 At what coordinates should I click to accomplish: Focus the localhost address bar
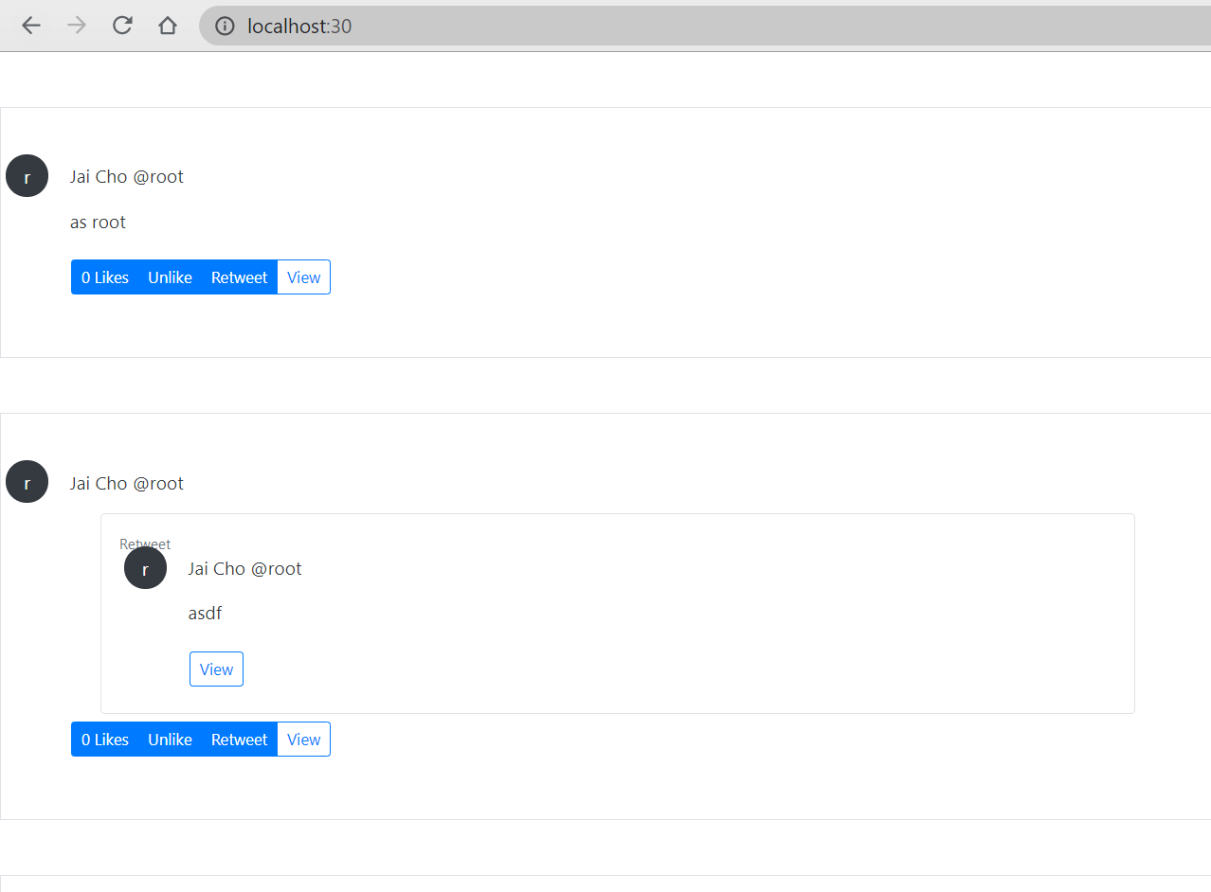coord(705,26)
